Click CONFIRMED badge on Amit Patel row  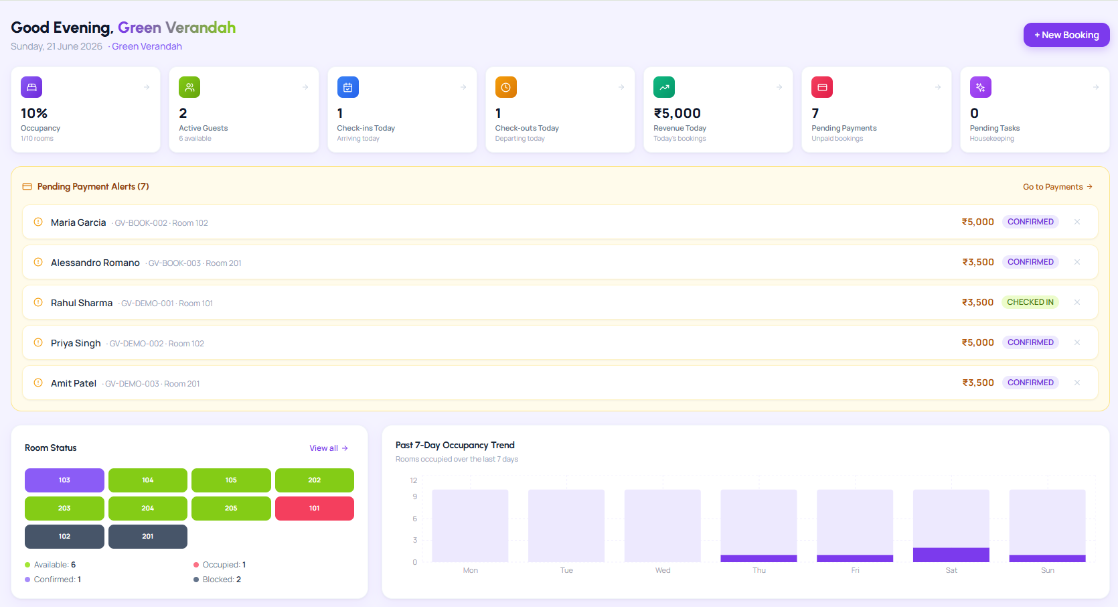1030,383
